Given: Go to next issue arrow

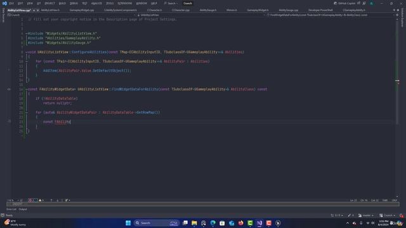Looking at the screenshot, I should coord(58,200).
